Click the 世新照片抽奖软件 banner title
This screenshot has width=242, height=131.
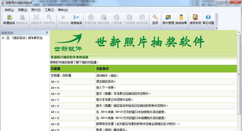point(150,42)
